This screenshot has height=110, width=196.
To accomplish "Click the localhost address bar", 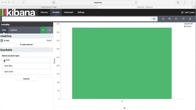I will tap(98, 2).
